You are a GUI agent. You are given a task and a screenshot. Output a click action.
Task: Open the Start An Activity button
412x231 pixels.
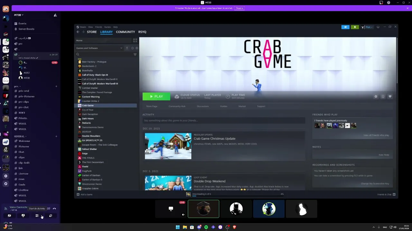pyautogui.click(x=37, y=216)
